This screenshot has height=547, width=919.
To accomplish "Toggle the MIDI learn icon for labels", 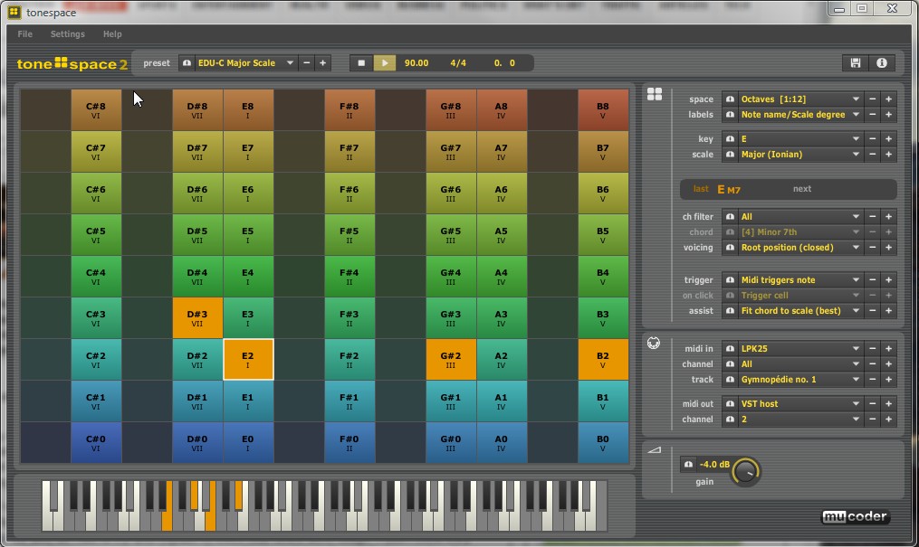I will click(x=730, y=115).
